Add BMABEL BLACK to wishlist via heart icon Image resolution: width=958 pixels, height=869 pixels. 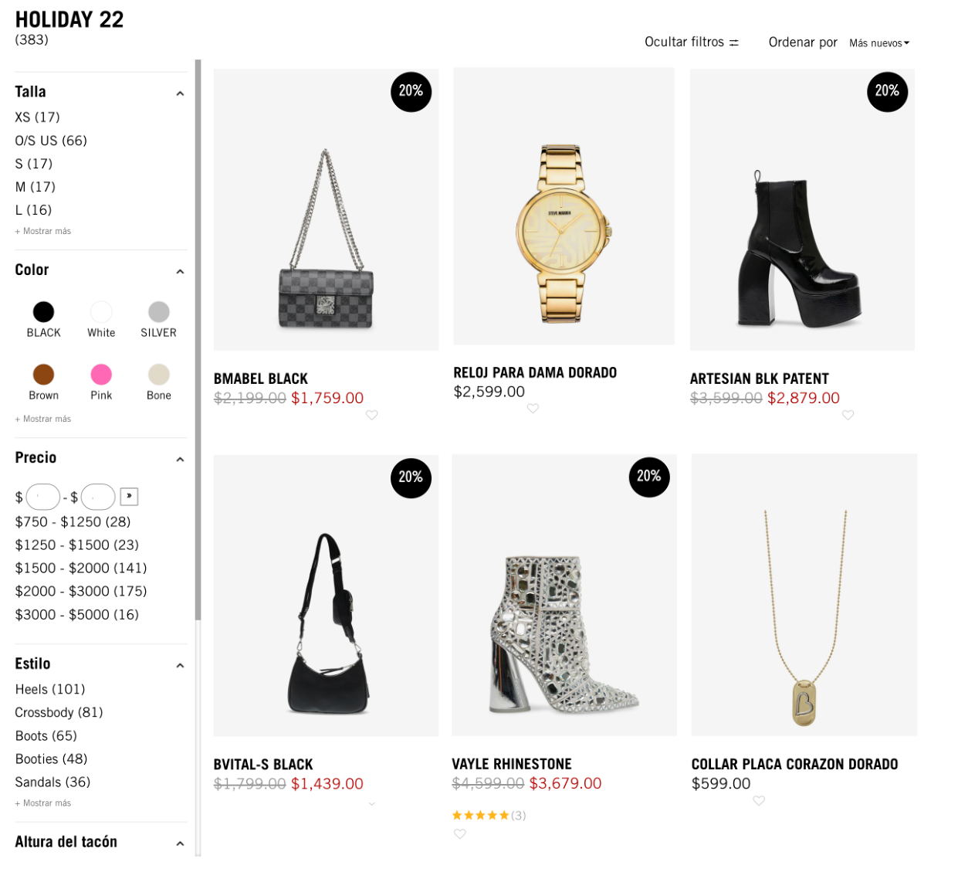[x=373, y=415]
